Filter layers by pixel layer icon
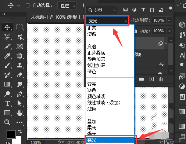 coord(125,10)
